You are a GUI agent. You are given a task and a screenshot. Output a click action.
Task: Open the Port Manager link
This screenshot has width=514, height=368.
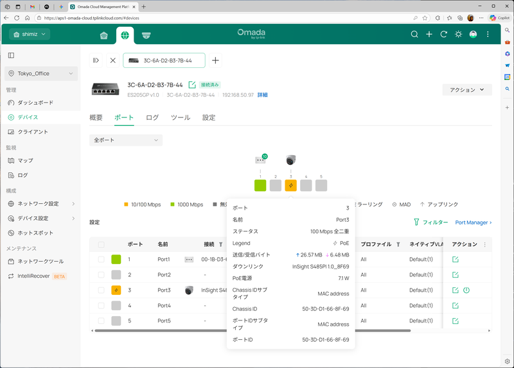coord(474,222)
